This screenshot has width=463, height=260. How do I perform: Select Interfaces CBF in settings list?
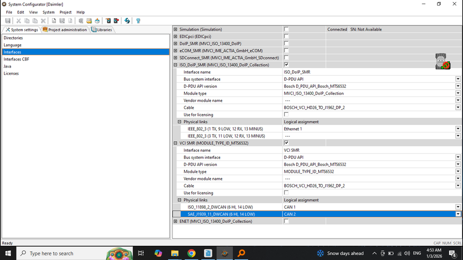click(x=85, y=59)
